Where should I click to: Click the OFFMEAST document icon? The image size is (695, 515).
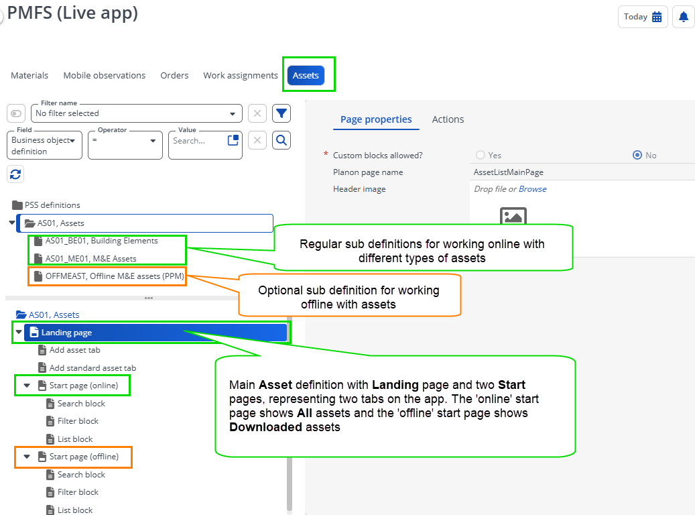[38, 276]
